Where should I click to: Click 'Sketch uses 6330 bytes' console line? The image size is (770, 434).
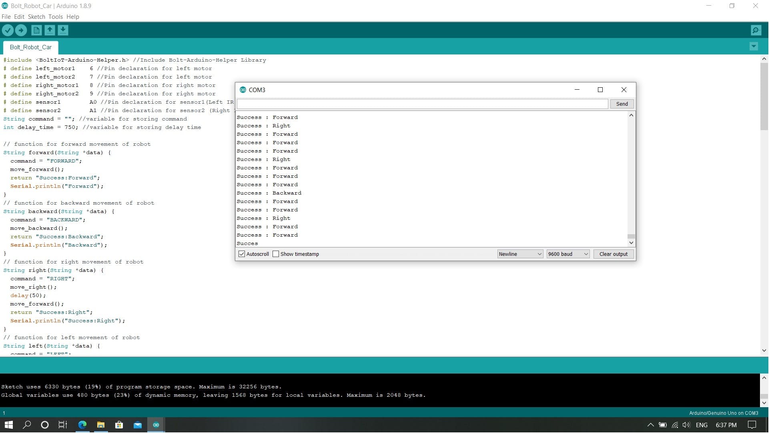tap(141, 387)
